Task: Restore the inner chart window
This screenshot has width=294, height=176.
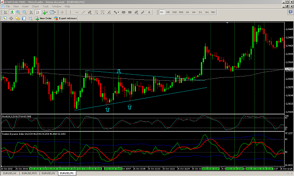Action: pos(288,7)
